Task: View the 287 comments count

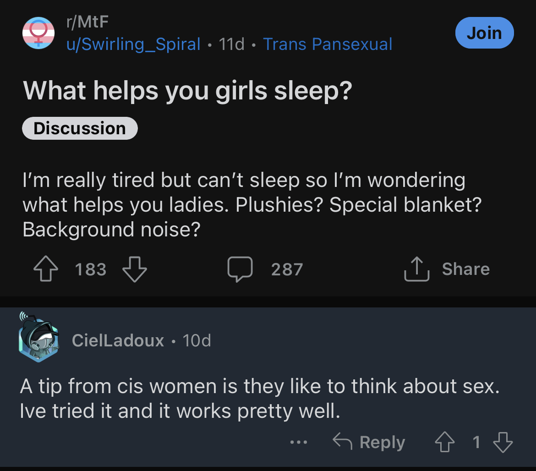Action: [287, 269]
